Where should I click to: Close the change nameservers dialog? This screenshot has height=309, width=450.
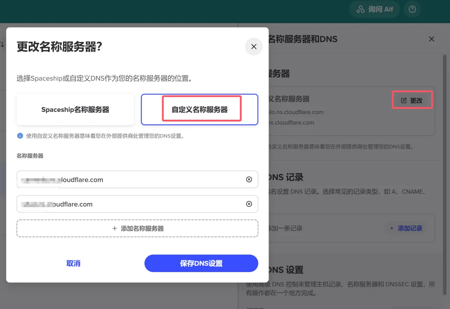tap(254, 47)
